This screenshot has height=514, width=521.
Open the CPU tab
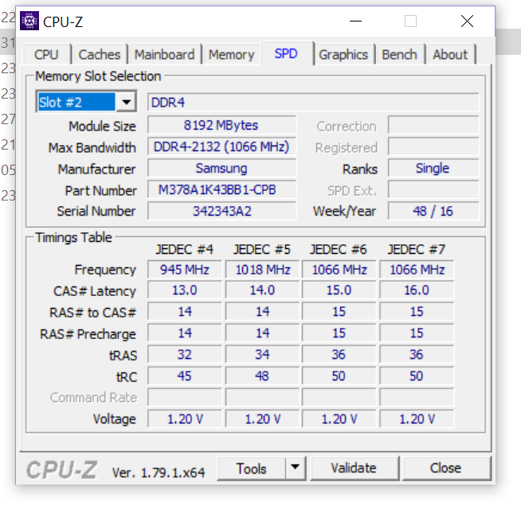46,54
